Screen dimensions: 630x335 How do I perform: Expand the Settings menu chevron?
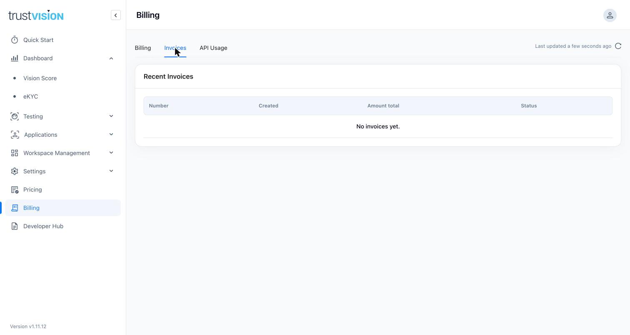(x=111, y=171)
